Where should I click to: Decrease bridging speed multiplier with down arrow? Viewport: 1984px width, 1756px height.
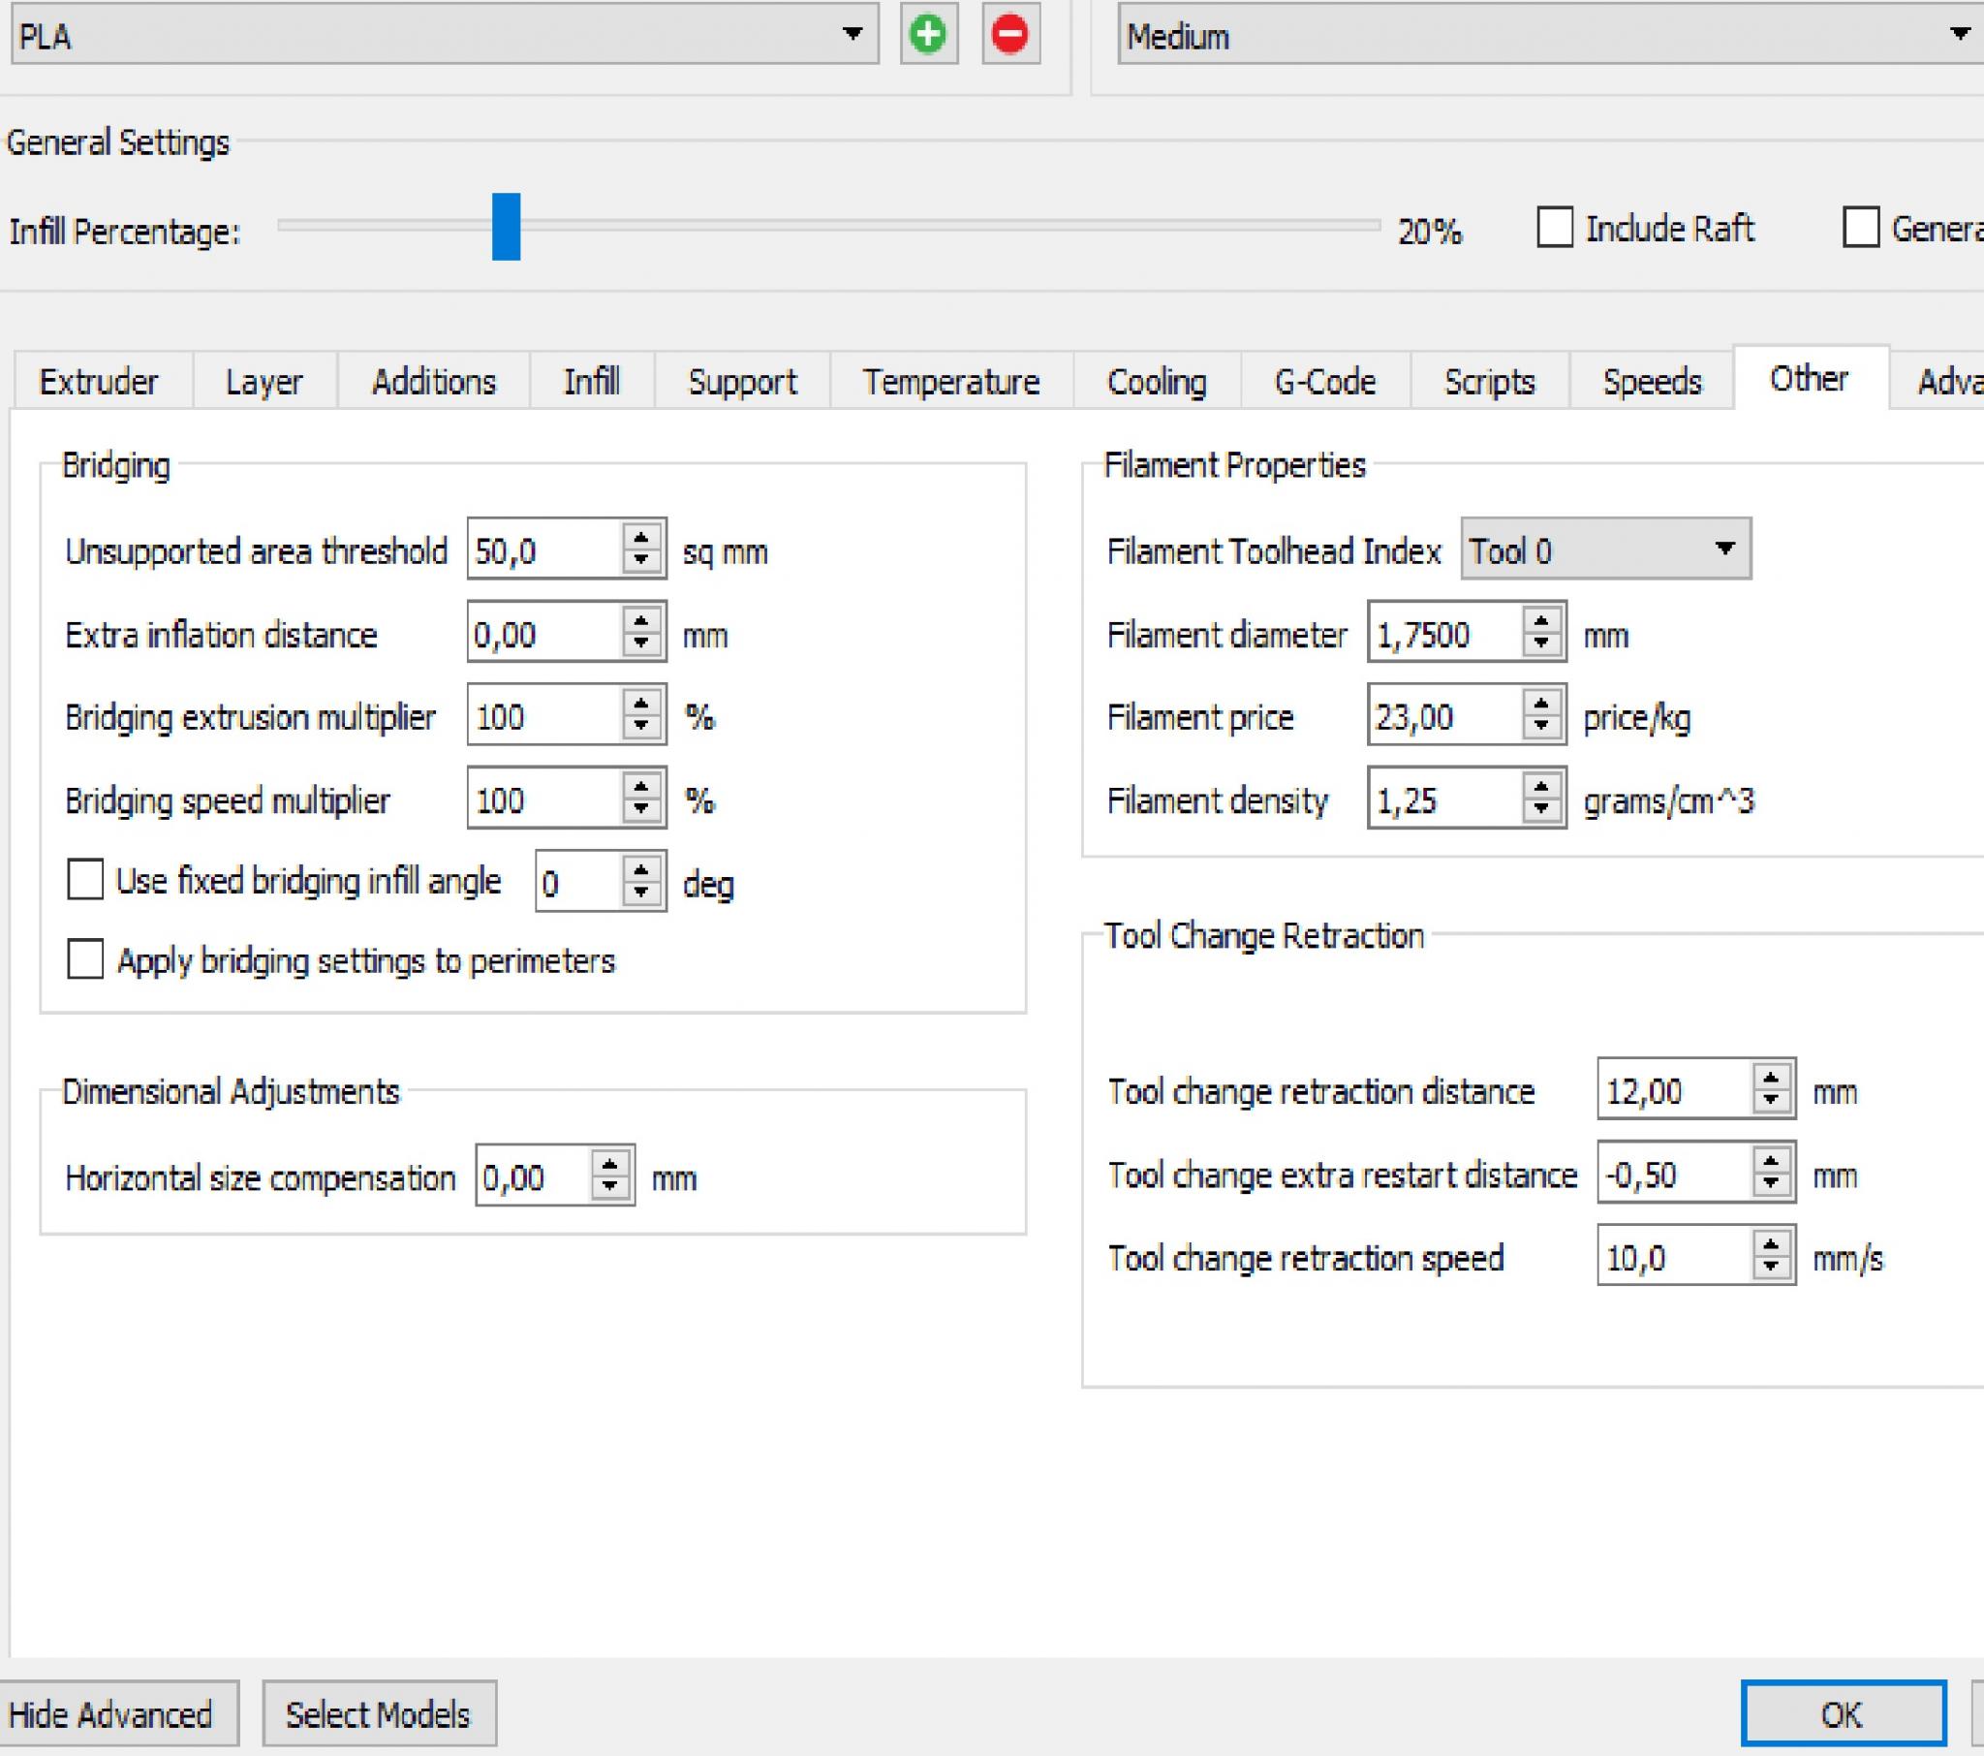(x=640, y=810)
